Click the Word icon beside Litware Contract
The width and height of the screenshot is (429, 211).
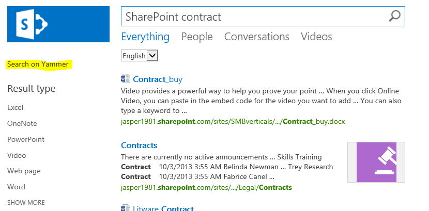[x=126, y=208]
